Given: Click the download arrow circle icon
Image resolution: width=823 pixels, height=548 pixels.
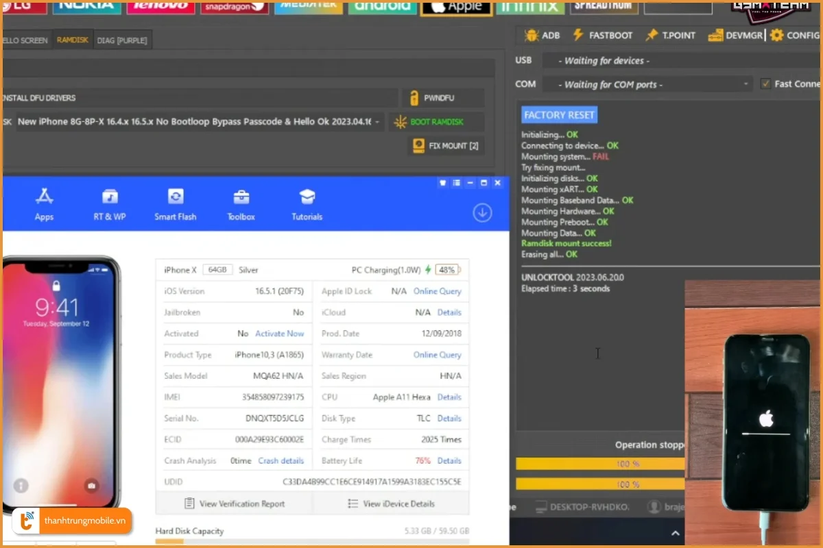Looking at the screenshot, I should 482,213.
